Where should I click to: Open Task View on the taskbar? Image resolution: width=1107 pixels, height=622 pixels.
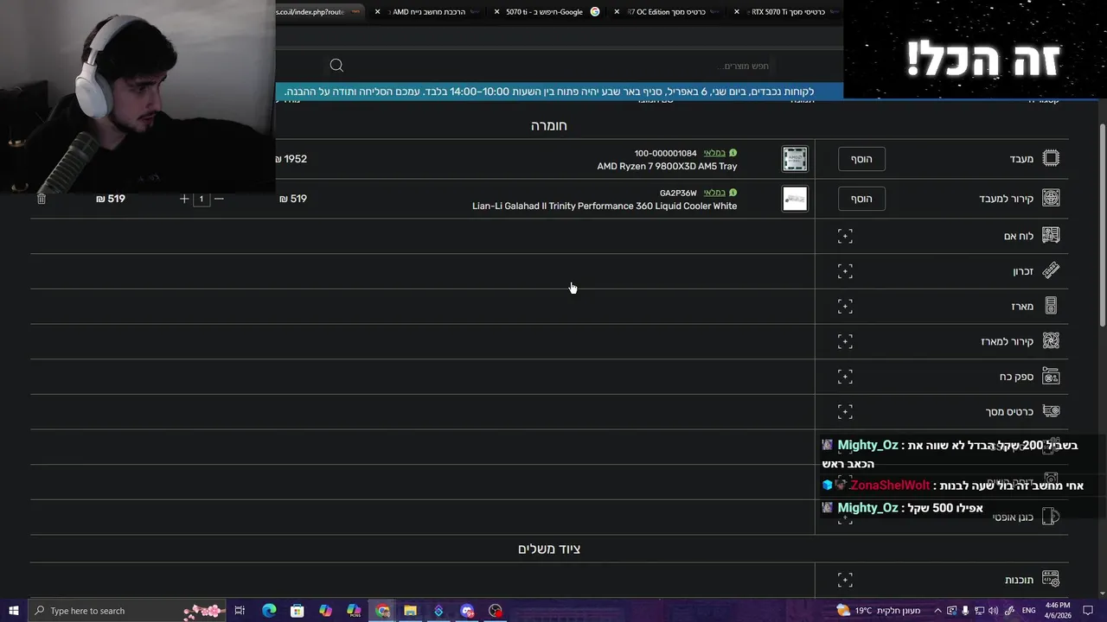click(x=240, y=611)
